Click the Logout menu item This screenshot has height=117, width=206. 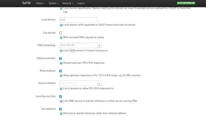click(81, 3)
